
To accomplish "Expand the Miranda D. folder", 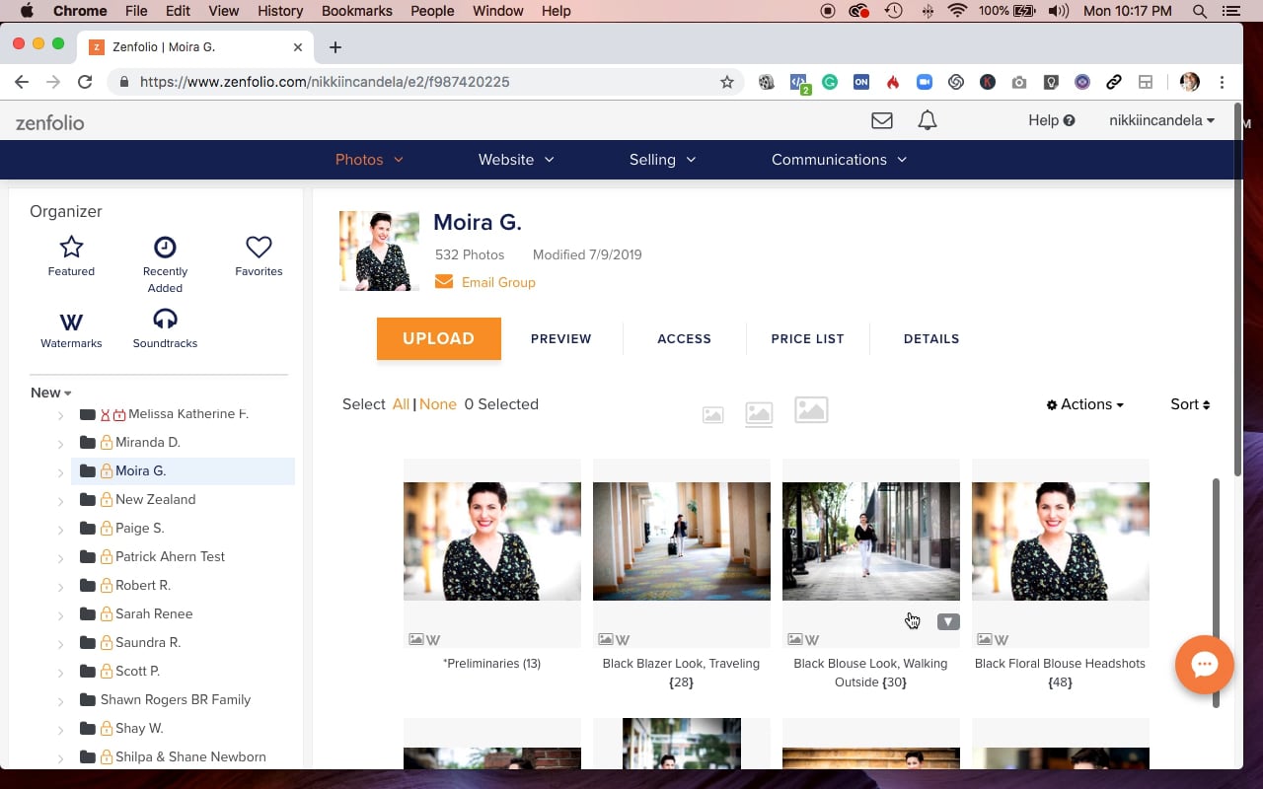I will [60, 444].
